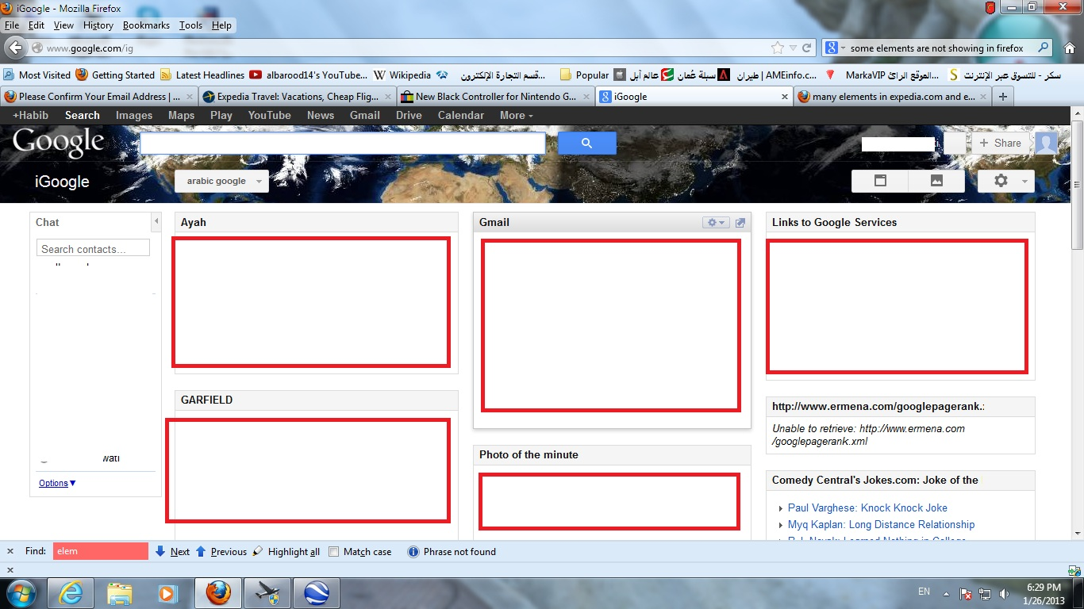Click the blue Google search magnifier button
This screenshot has height=609, width=1084.
(587, 143)
